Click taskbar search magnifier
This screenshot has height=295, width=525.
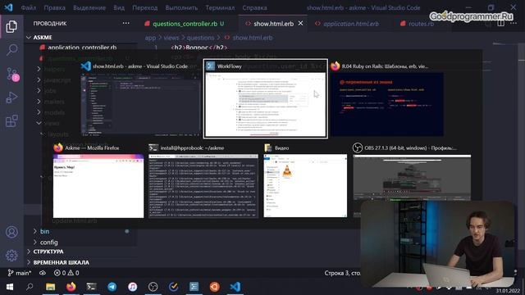30,287
